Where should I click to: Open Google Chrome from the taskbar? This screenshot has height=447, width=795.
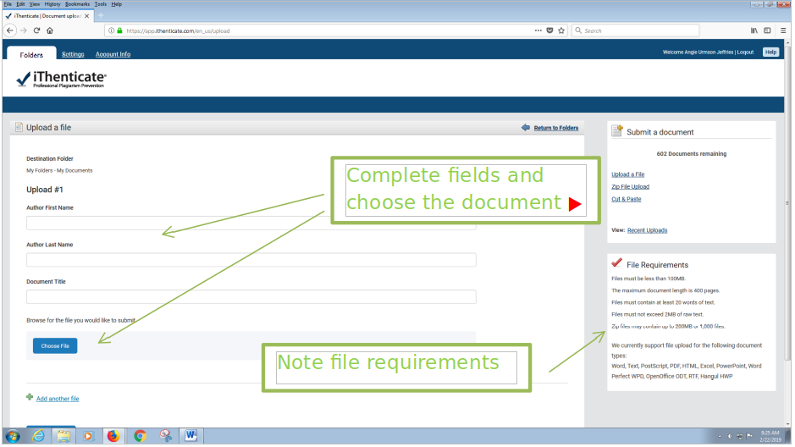(140, 437)
